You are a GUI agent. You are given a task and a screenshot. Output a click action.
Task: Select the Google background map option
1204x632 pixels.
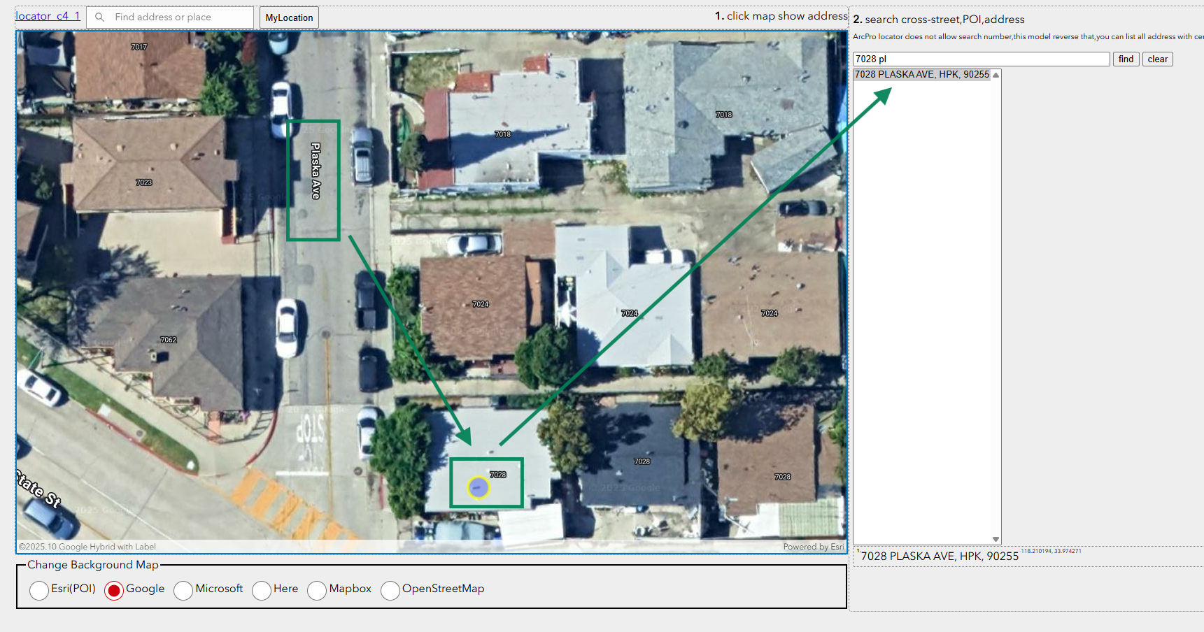click(114, 590)
